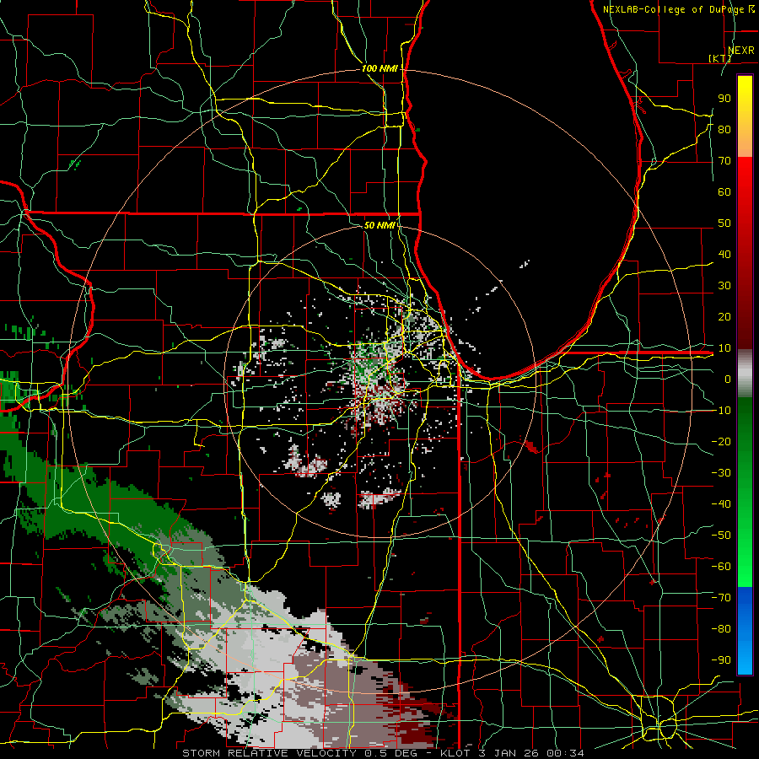Click the -30 value on the velocity scale
This screenshot has height=759, width=759.
pyautogui.click(x=721, y=472)
